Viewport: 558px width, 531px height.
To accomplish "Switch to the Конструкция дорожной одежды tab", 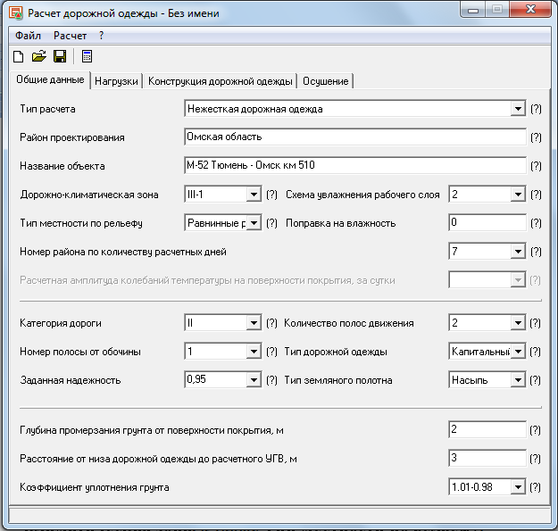I will point(221,81).
